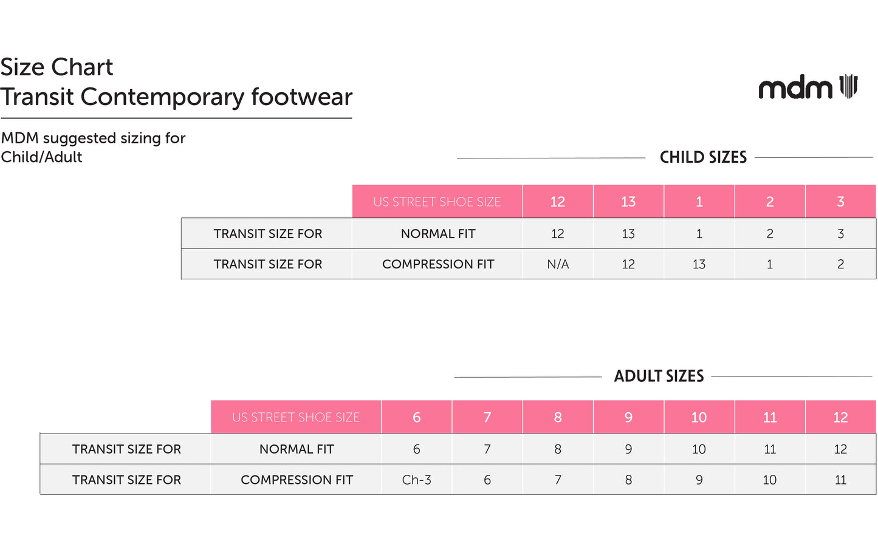Select adult street shoe size 8 header
The width and height of the screenshot is (878, 541).
pos(558,417)
